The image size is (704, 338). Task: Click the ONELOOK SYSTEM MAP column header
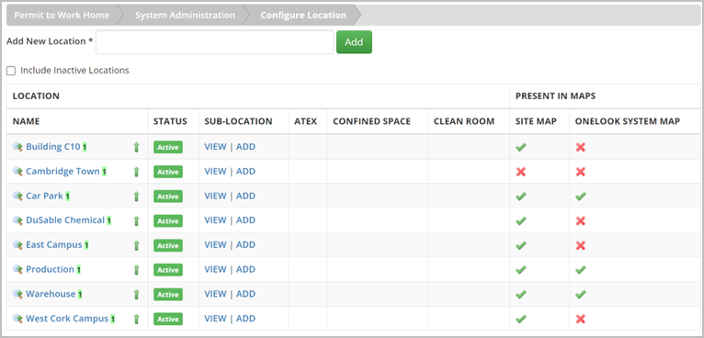point(628,121)
